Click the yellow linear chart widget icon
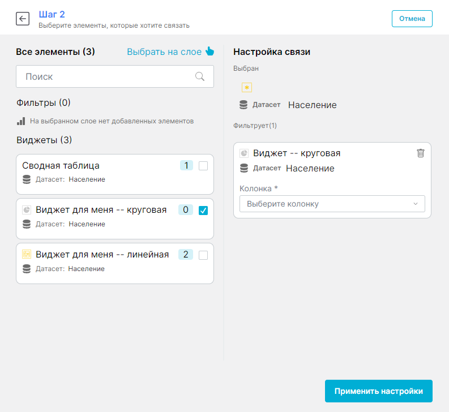Viewport: 449px width, 412px height. point(27,255)
